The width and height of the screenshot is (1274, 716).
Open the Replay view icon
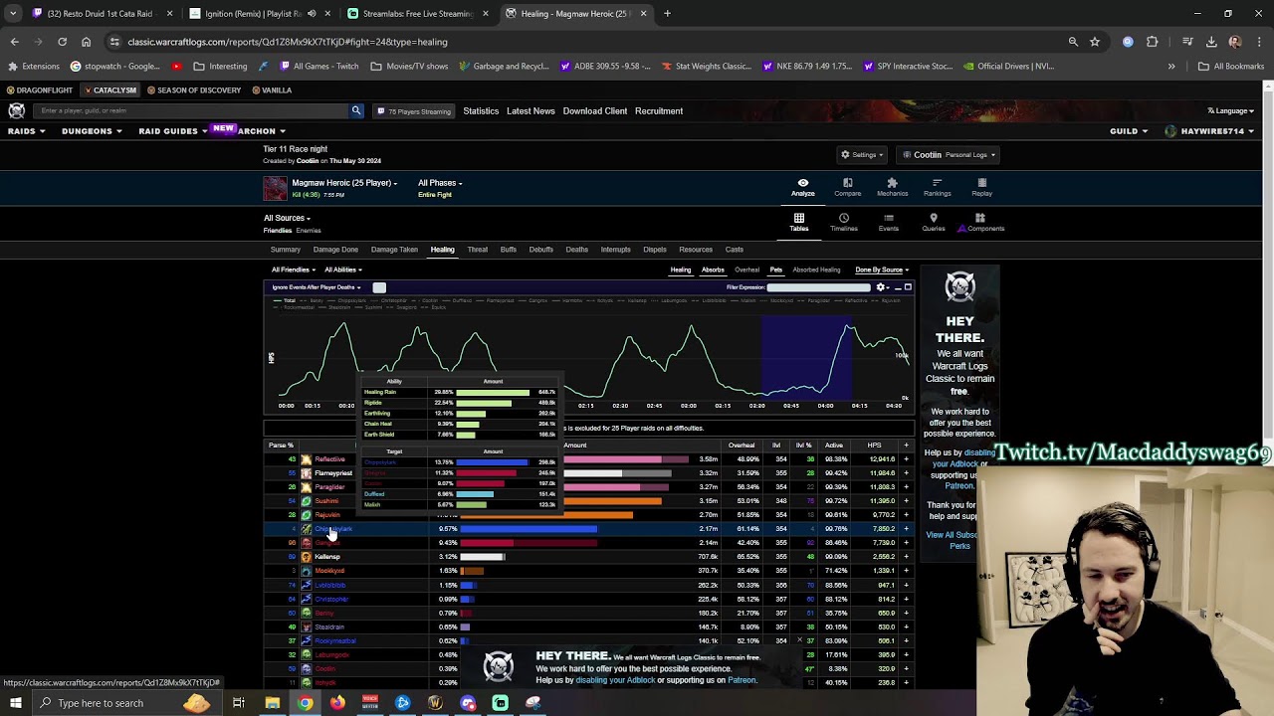[x=981, y=183]
